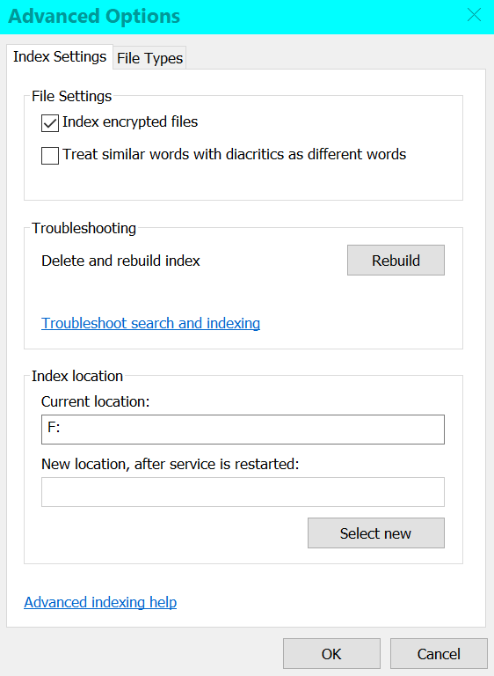Click 'New location, after service is restarted:' label

pos(171,465)
